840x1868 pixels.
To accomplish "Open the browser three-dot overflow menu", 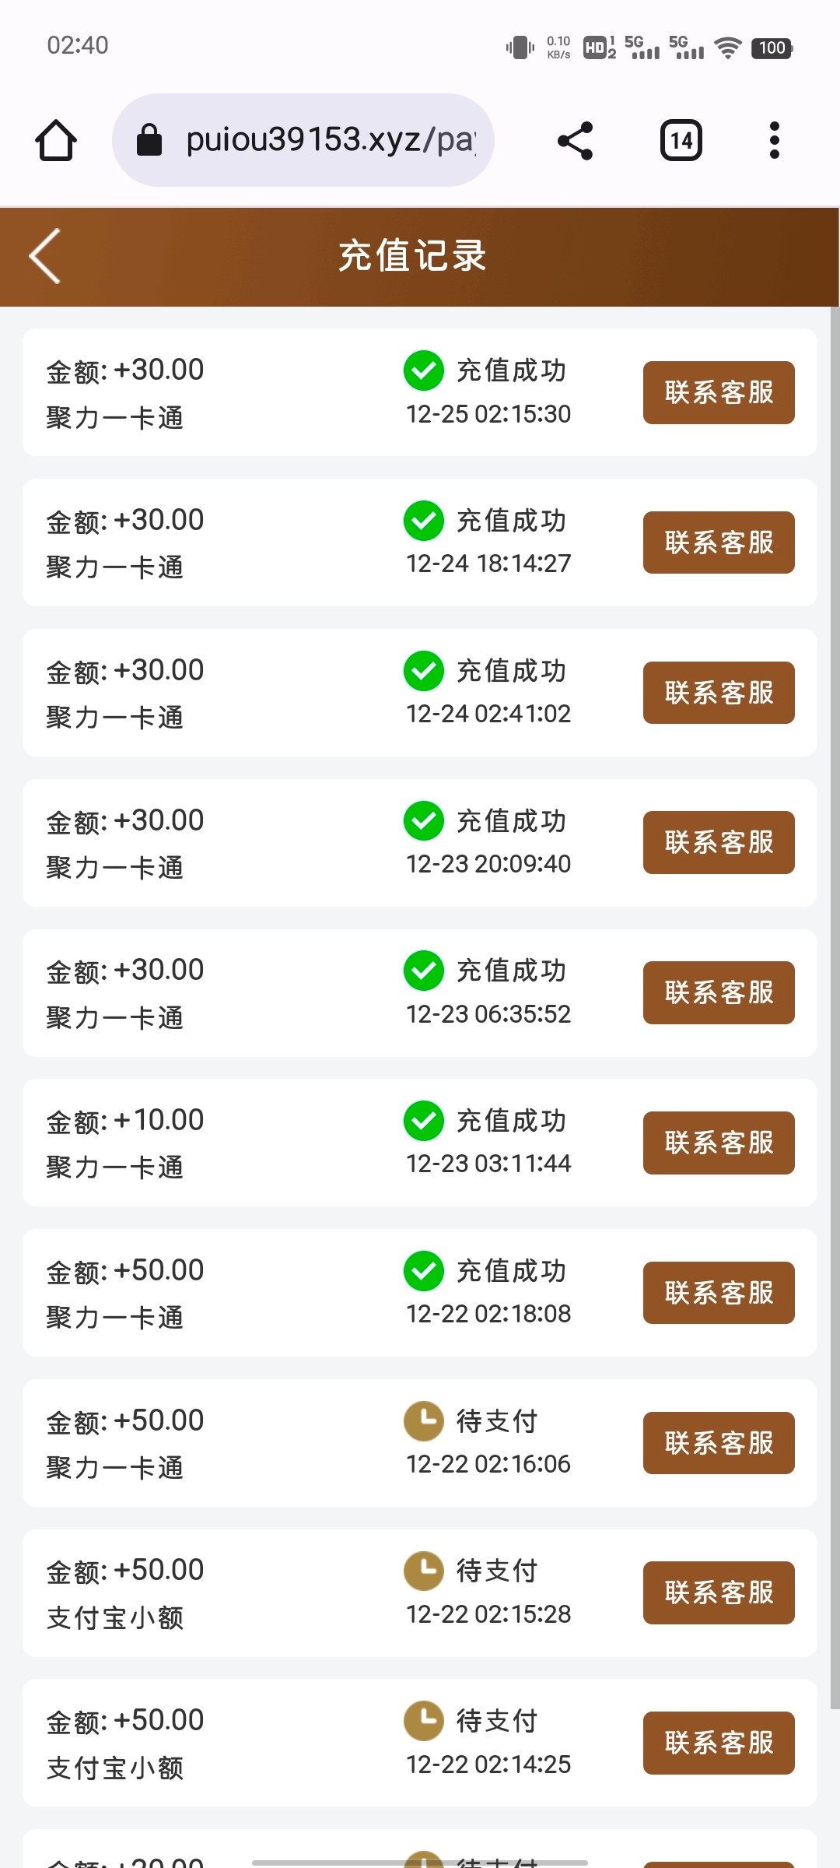I will tap(774, 141).
